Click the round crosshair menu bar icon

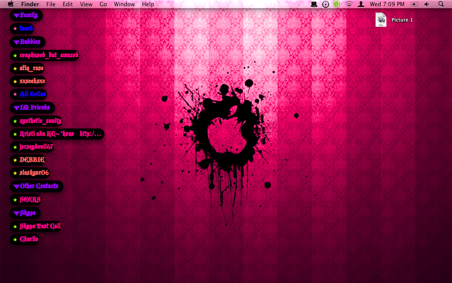click(x=325, y=4)
